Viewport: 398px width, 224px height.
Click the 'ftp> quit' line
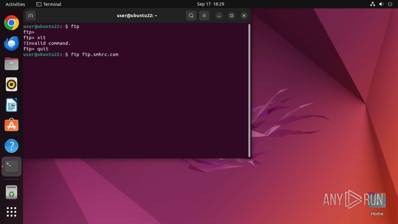(36, 49)
